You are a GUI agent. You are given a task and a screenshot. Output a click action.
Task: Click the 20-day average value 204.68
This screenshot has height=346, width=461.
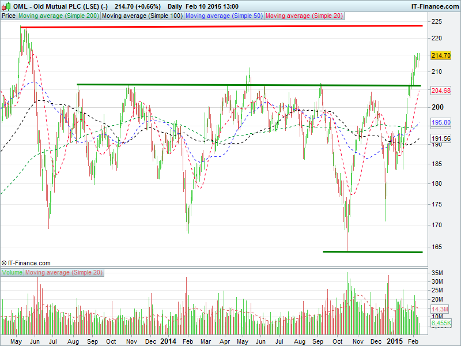tap(441, 91)
